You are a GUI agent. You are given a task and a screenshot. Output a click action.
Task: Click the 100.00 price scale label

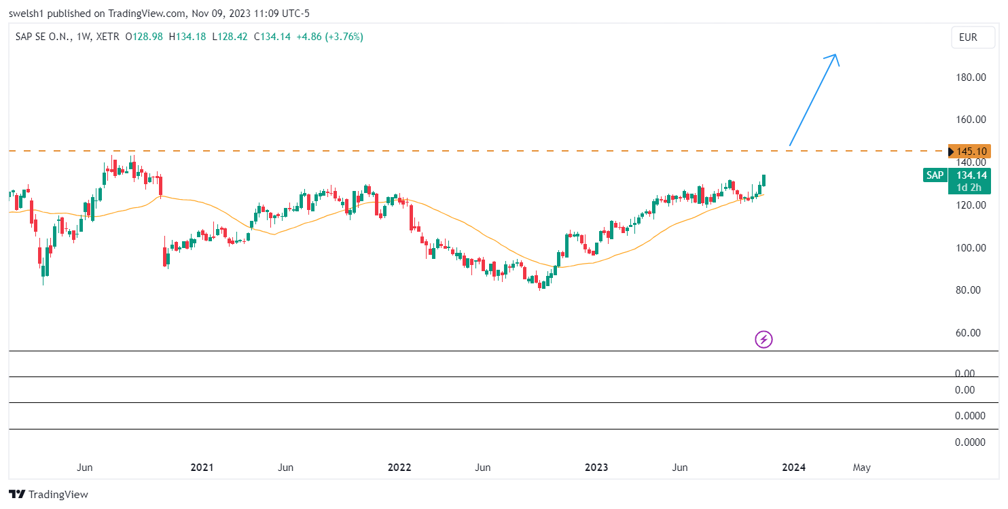click(971, 247)
